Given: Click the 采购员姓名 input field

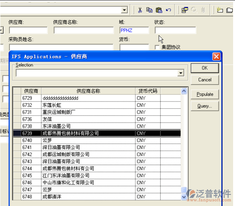Looking at the screenshot, I should pos(61,47).
